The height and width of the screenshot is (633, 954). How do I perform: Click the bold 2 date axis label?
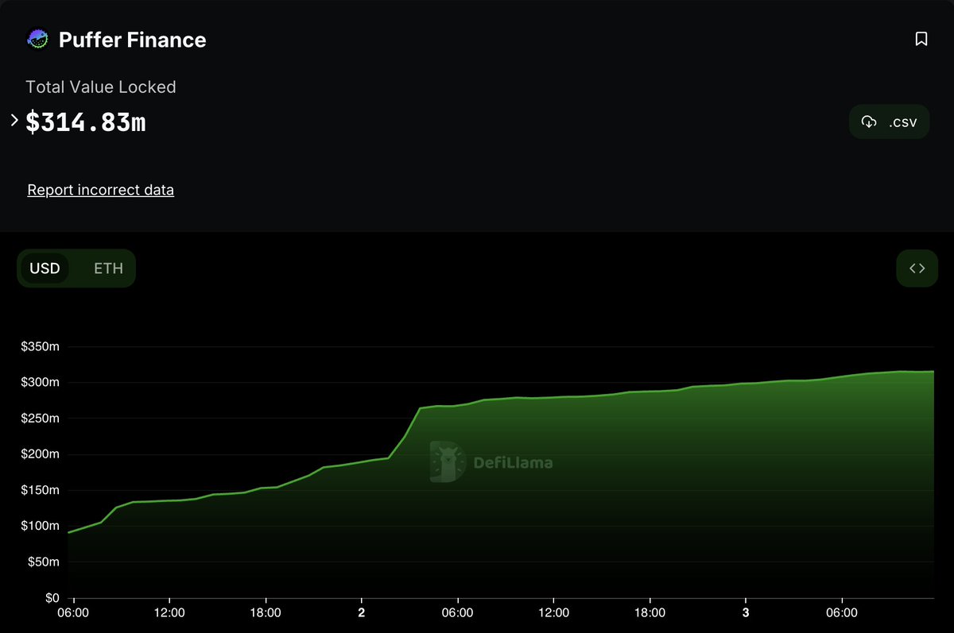(362, 613)
